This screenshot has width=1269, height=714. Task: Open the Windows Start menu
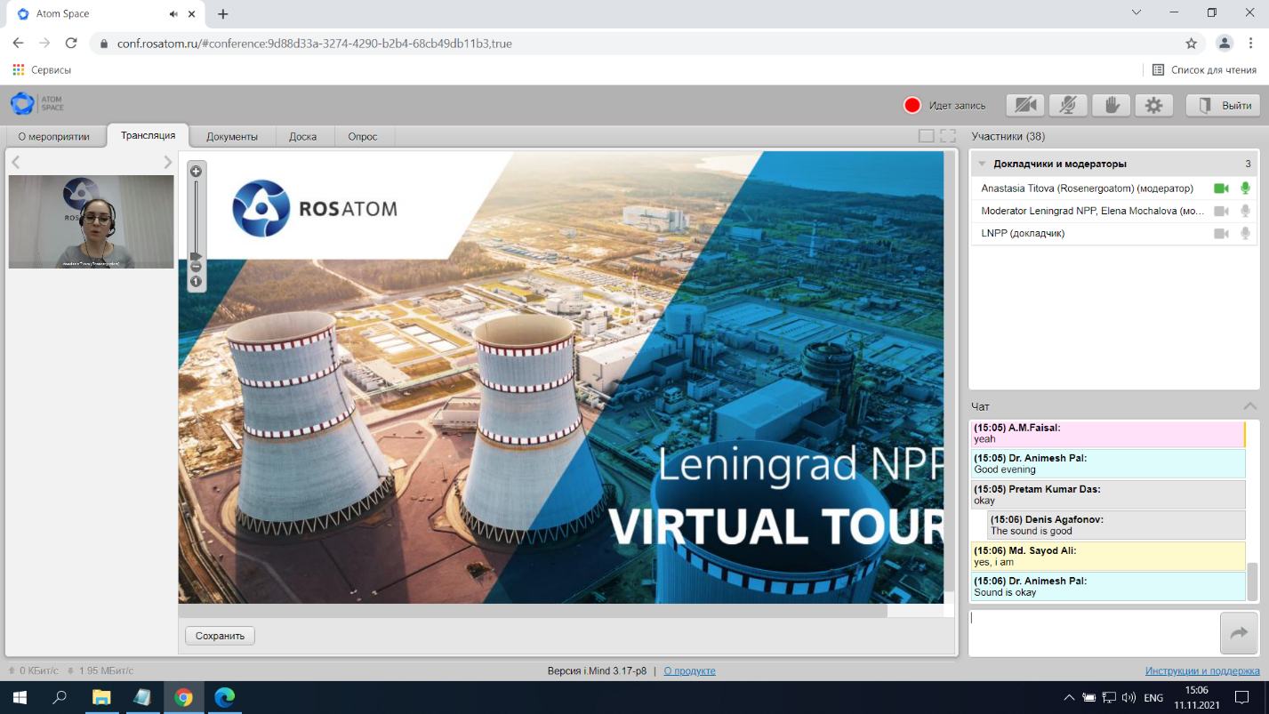20,698
